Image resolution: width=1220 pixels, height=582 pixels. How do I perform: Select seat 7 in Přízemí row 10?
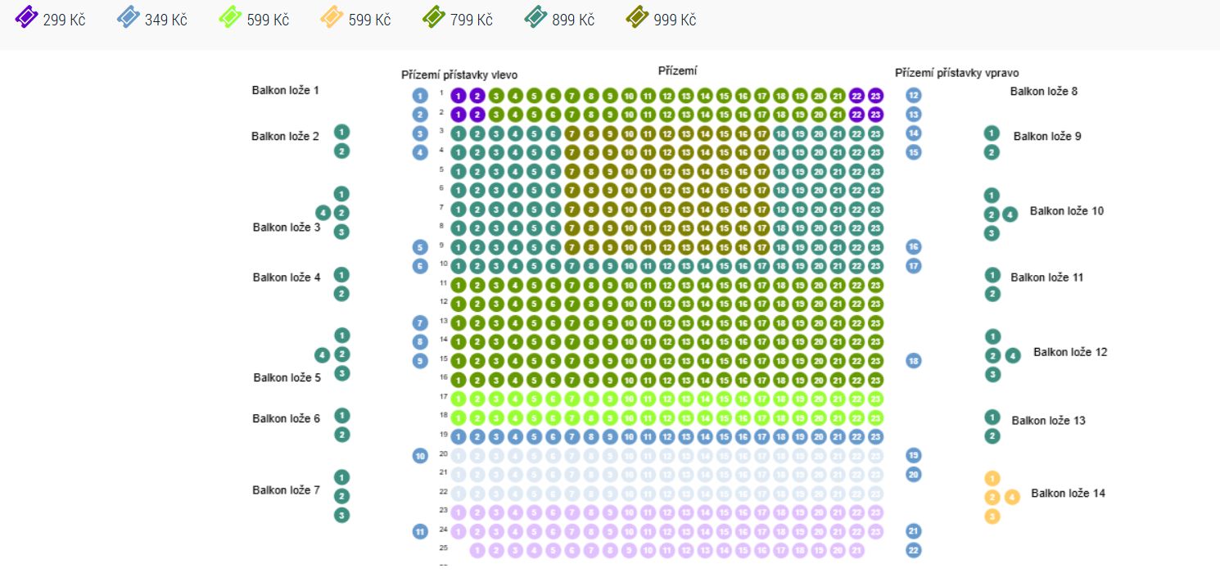click(x=572, y=266)
